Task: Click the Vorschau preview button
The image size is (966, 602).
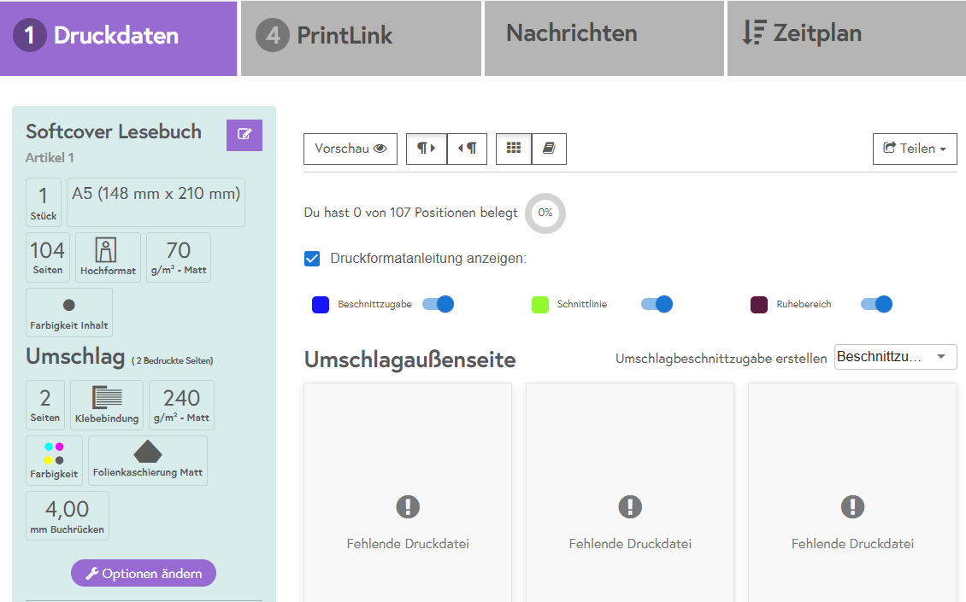Action: tap(350, 149)
